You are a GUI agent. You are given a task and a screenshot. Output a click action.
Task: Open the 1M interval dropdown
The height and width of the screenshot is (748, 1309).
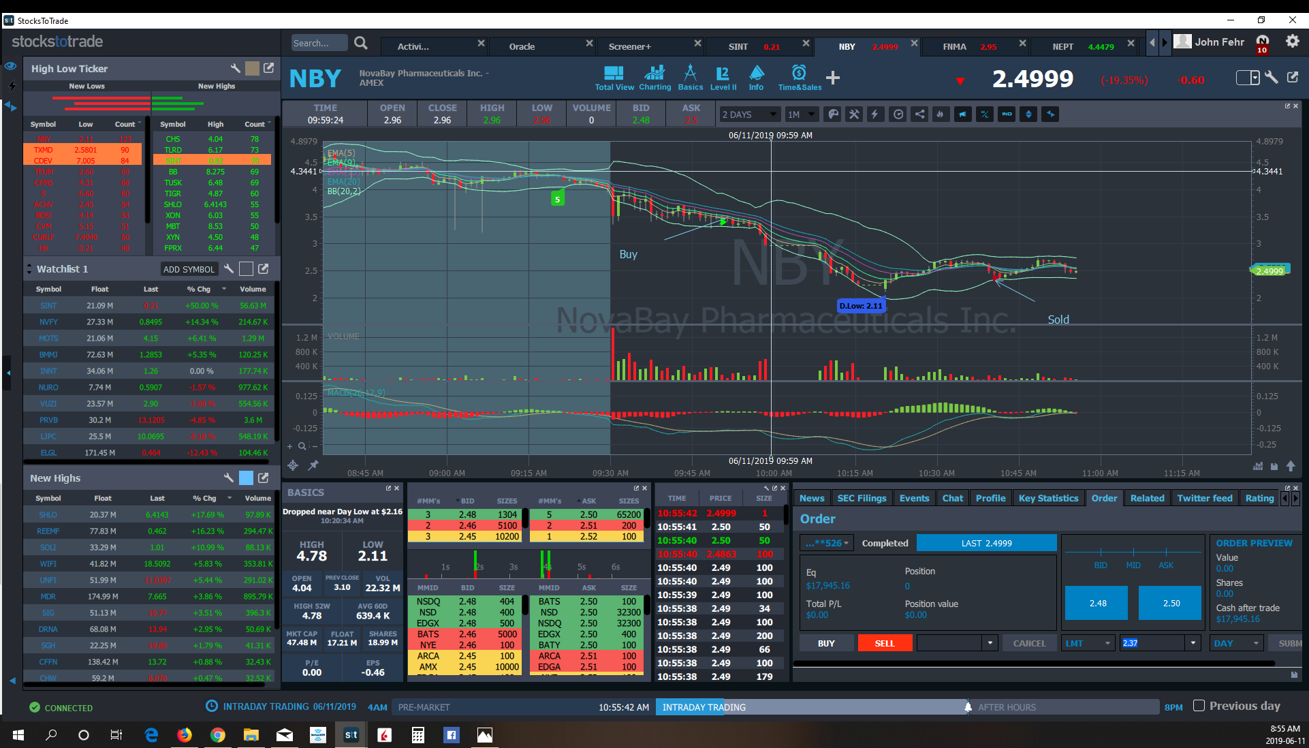802,114
